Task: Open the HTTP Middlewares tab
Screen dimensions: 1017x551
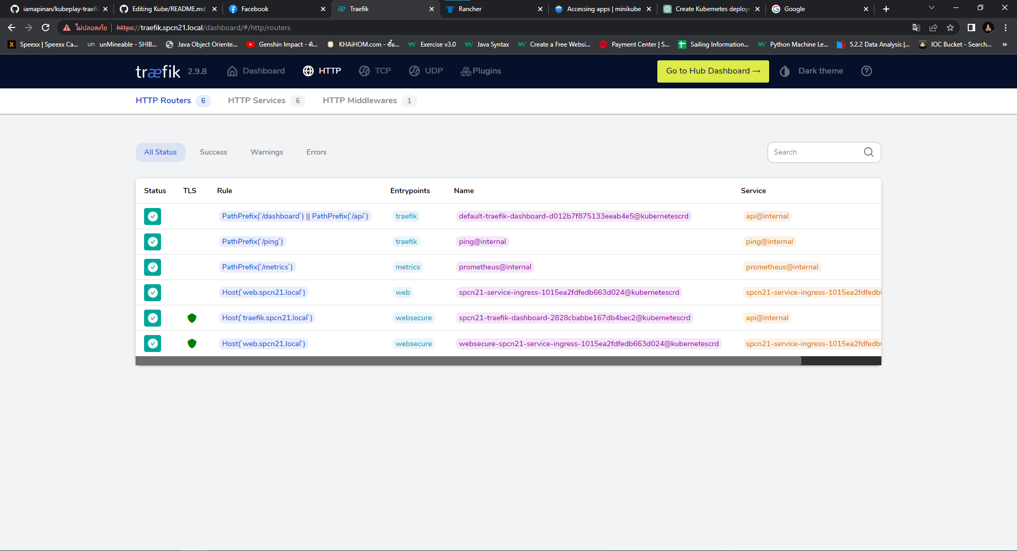Action: [x=360, y=101]
